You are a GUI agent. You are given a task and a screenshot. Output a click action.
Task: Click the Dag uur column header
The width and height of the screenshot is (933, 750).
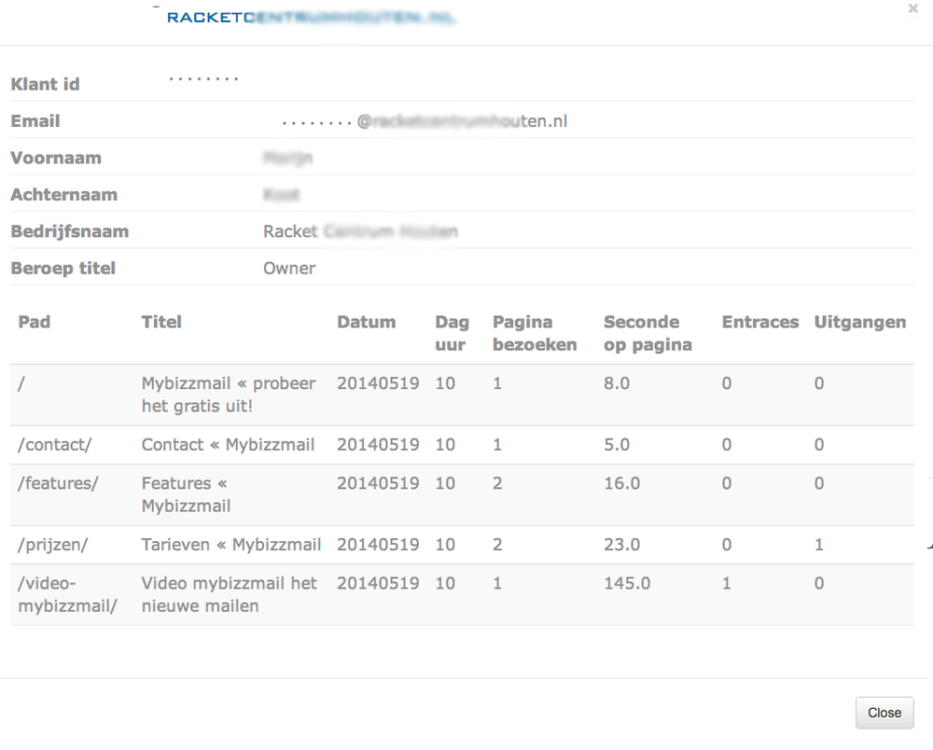tap(452, 333)
